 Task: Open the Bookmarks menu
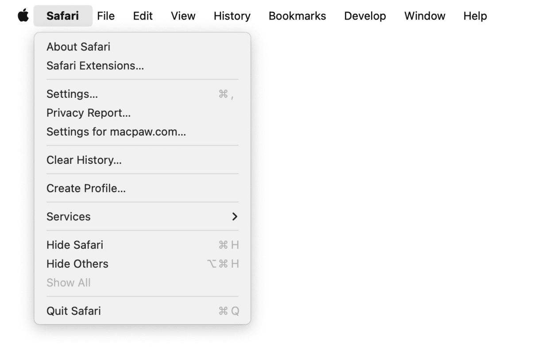click(297, 16)
